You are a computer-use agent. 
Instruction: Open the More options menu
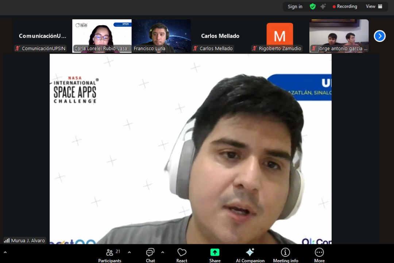click(x=319, y=255)
